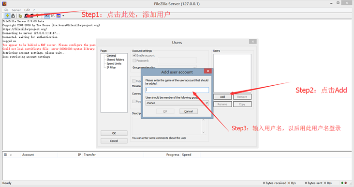This screenshot has height=187, width=354.
Task: Select Shared folders page in the tree
Action: [116, 60]
